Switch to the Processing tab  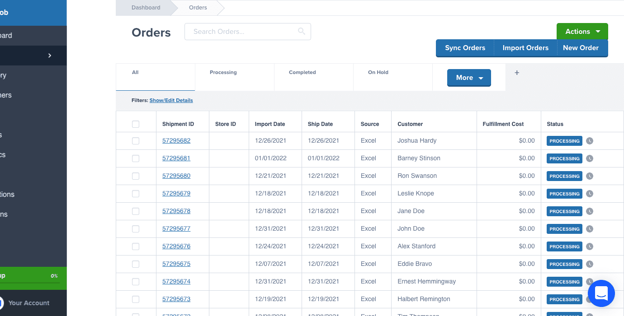[x=222, y=72]
